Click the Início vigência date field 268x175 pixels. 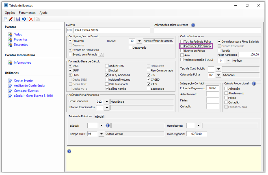coord(196,134)
